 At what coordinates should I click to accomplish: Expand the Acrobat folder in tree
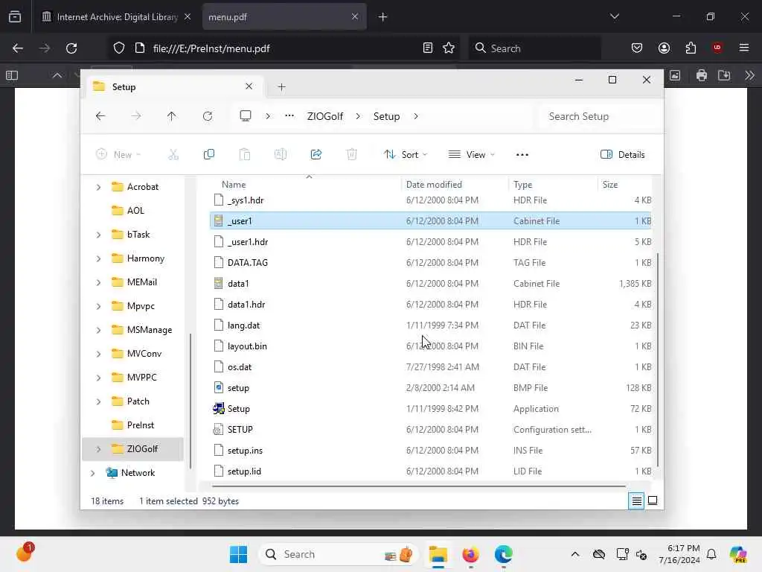pos(98,187)
